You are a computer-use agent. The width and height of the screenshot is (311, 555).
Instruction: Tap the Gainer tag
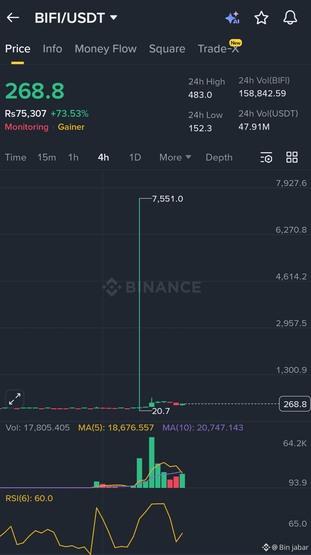click(x=71, y=127)
